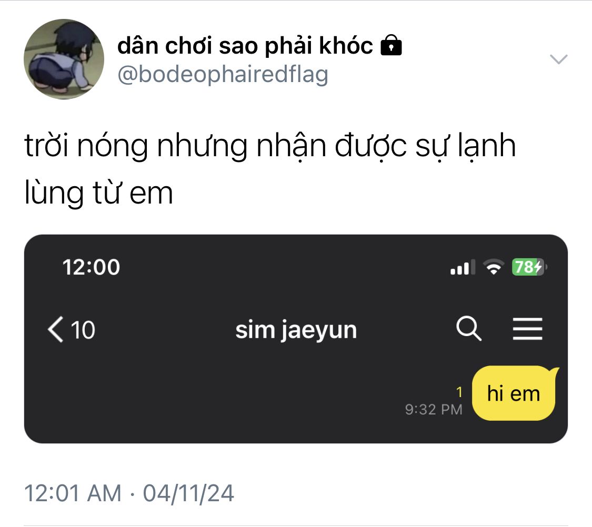Image resolution: width=592 pixels, height=527 pixels.
Task: Click the unread marker 1 beside message
Action: point(459,392)
